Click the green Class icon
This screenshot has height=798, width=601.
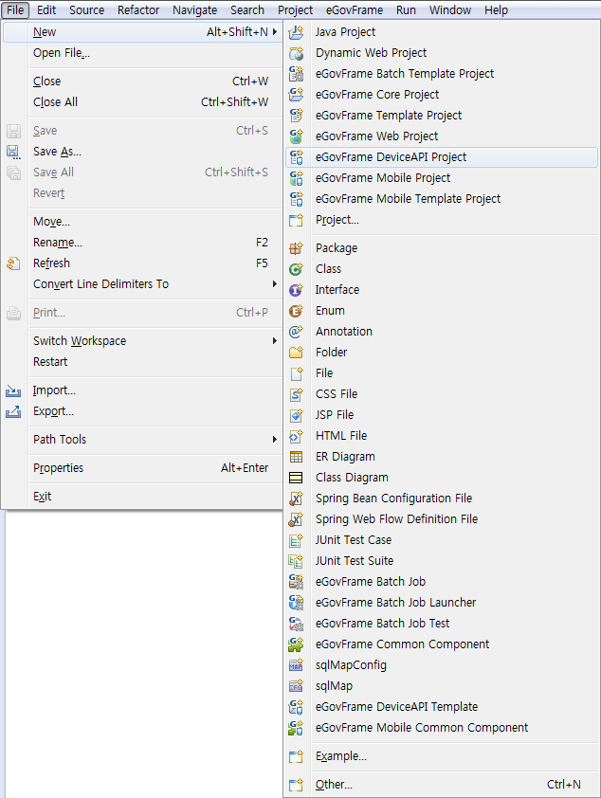click(296, 269)
